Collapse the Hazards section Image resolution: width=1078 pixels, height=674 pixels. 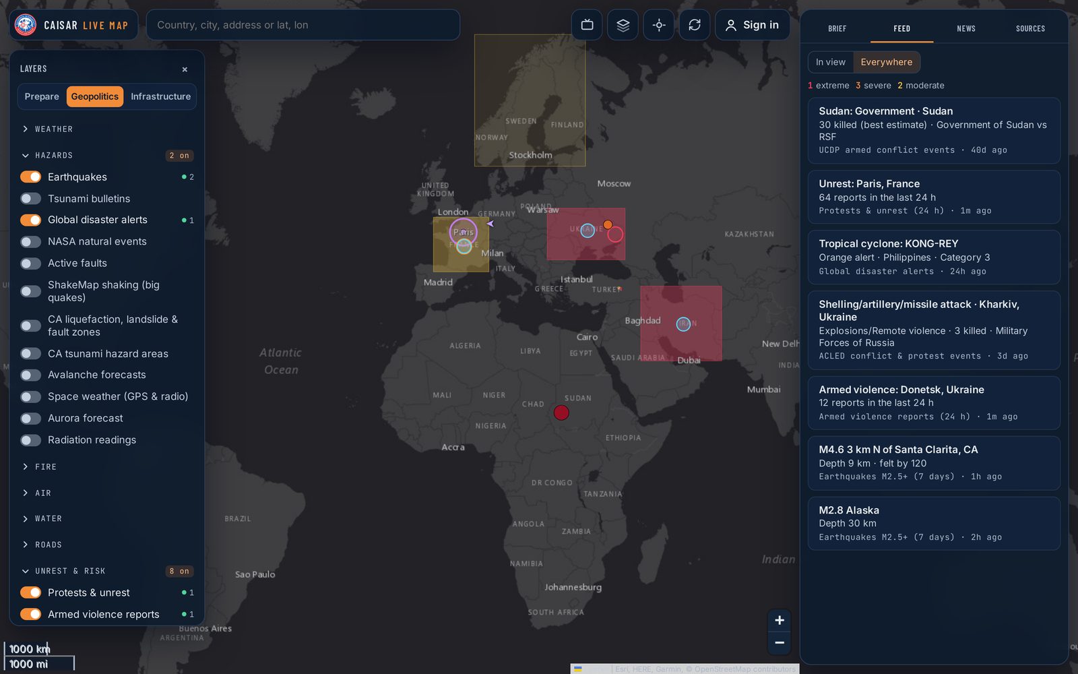106,156
